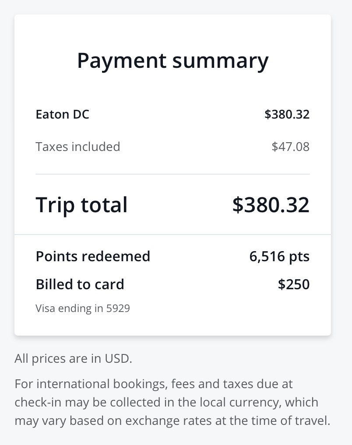Click the divider line below Trip total
Screen dimensions: 352x445
click(172, 235)
